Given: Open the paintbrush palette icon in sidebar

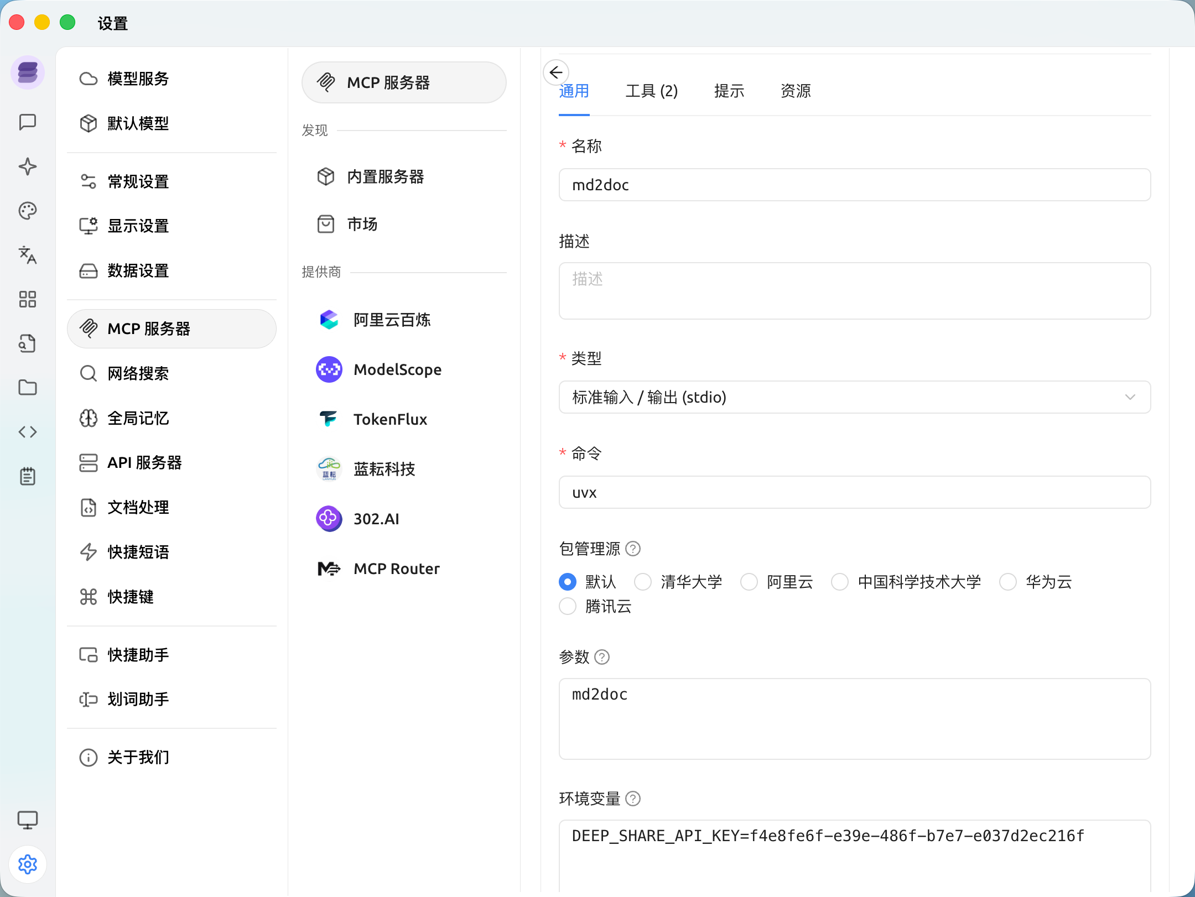Looking at the screenshot, I should pyautogui.click(x=27, y=211).
